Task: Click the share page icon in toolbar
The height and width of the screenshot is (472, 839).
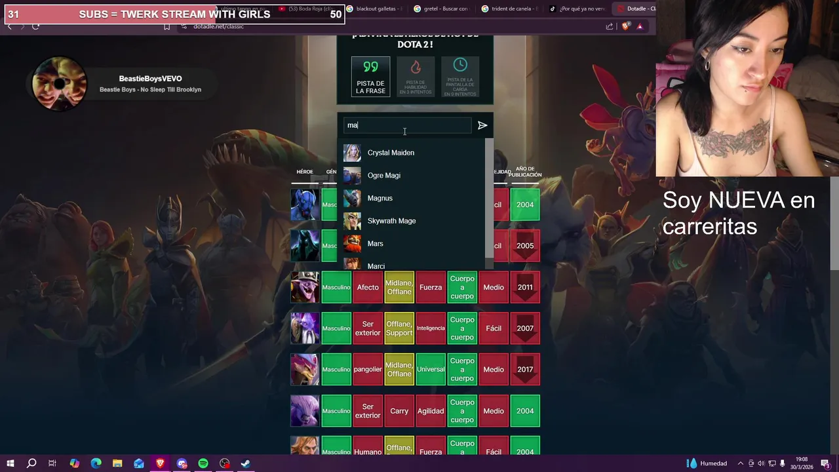Action: tap(610, 26)
